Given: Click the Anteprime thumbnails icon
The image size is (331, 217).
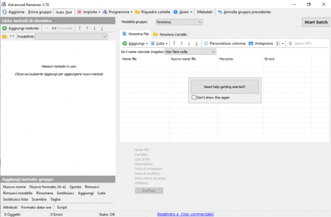Looking at the screenshot, I should click(251, 43).
